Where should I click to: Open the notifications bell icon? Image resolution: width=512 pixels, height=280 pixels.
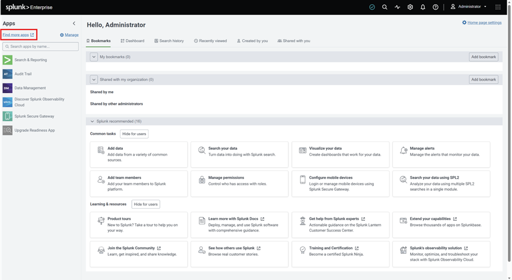(x=423, y=7)
